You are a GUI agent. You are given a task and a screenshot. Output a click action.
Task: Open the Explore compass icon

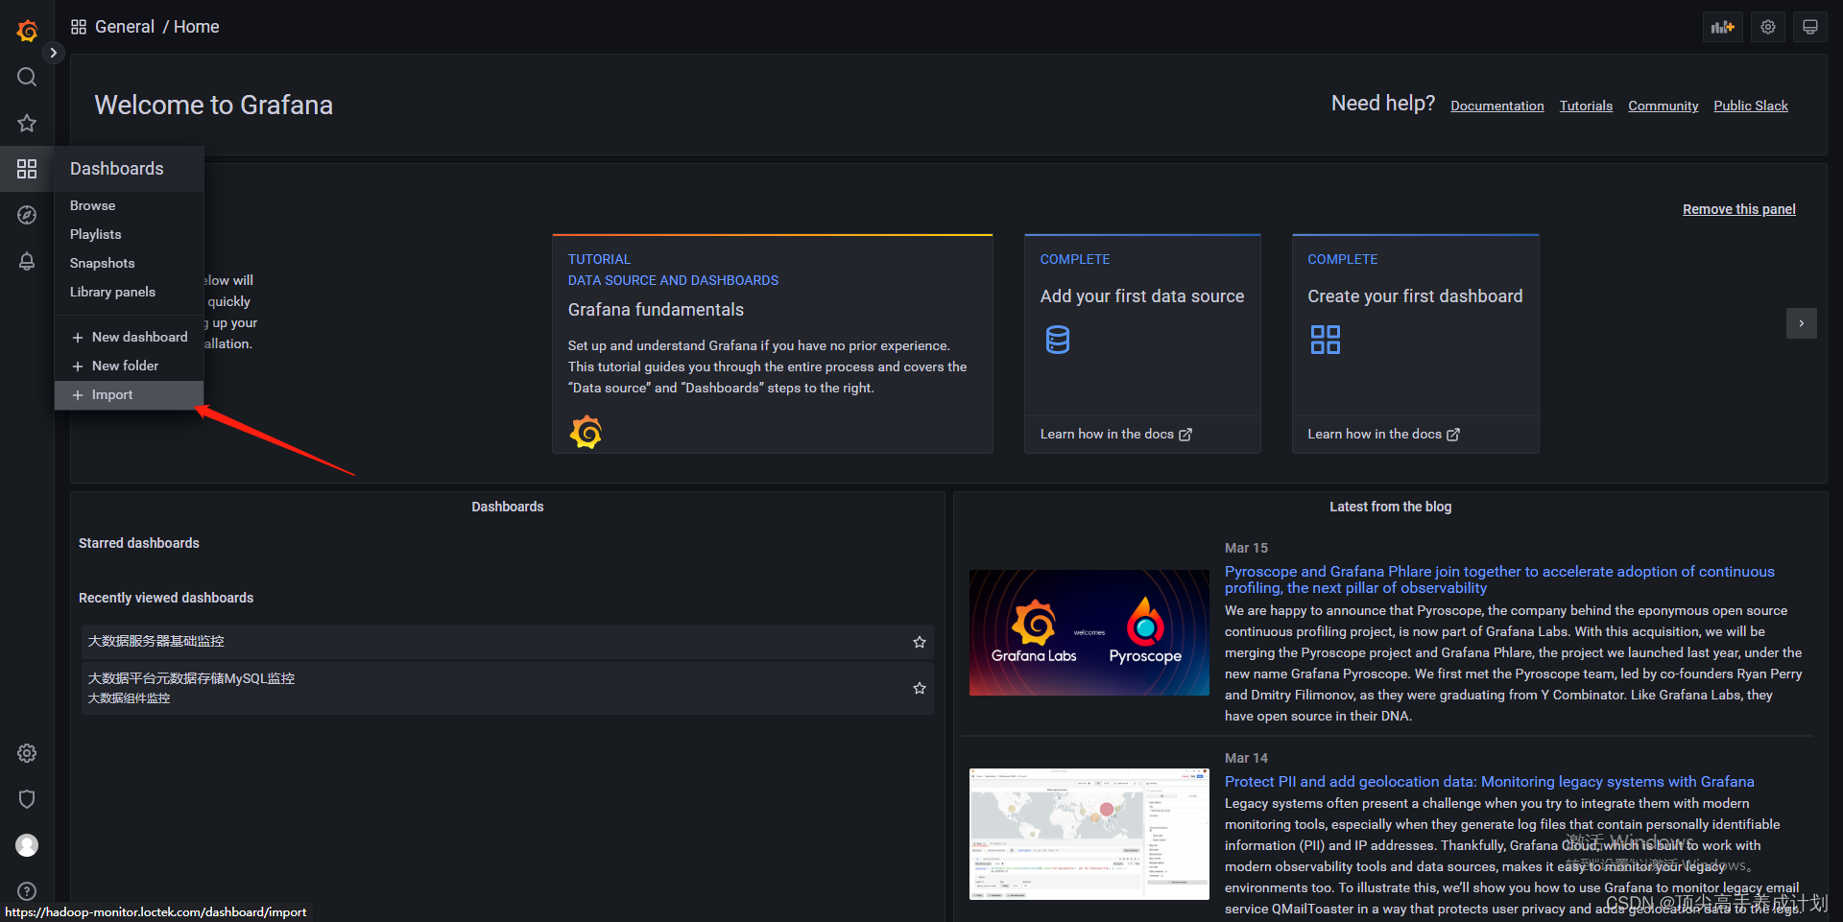27,215
